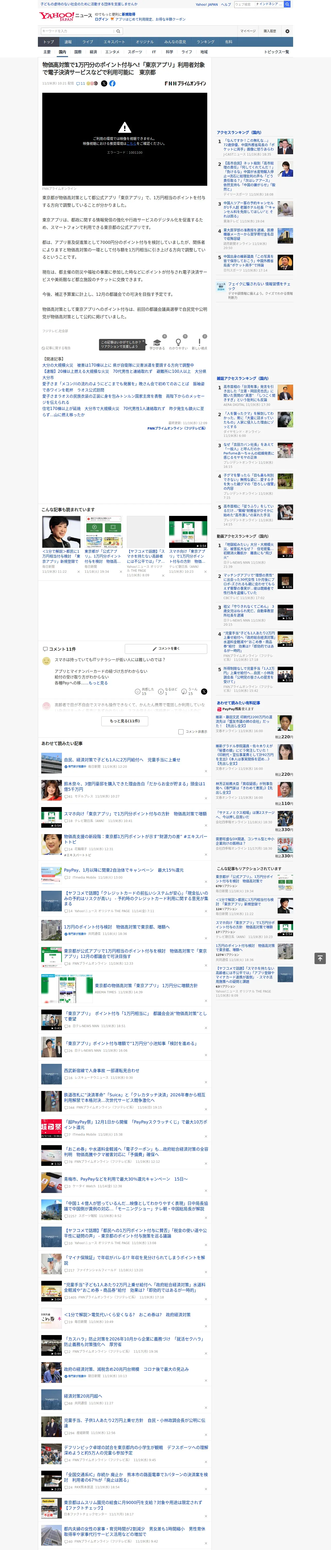Open video ranking item 1 thumbnail with 7:39

285,551
